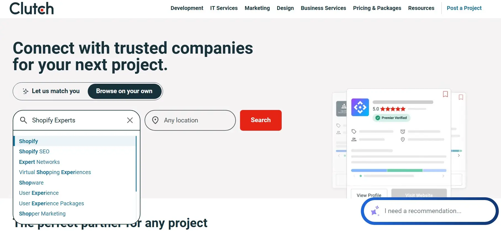Click the magnifying glass search icon
The height and width of the screenshot is (231, 501).
23,120
